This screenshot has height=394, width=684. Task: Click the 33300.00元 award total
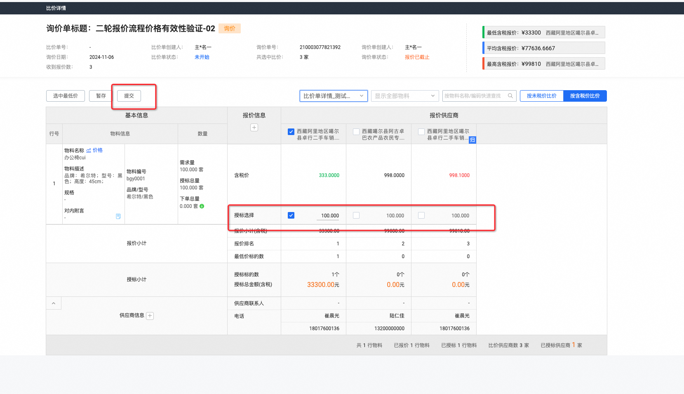[x=323, y=284]
